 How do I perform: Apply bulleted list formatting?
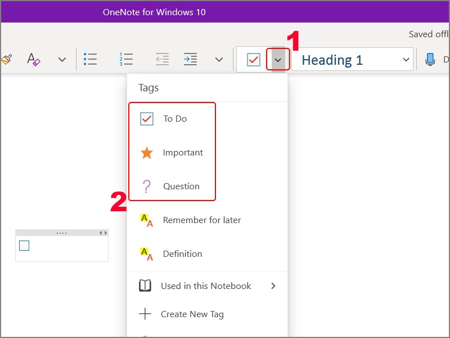90,59
